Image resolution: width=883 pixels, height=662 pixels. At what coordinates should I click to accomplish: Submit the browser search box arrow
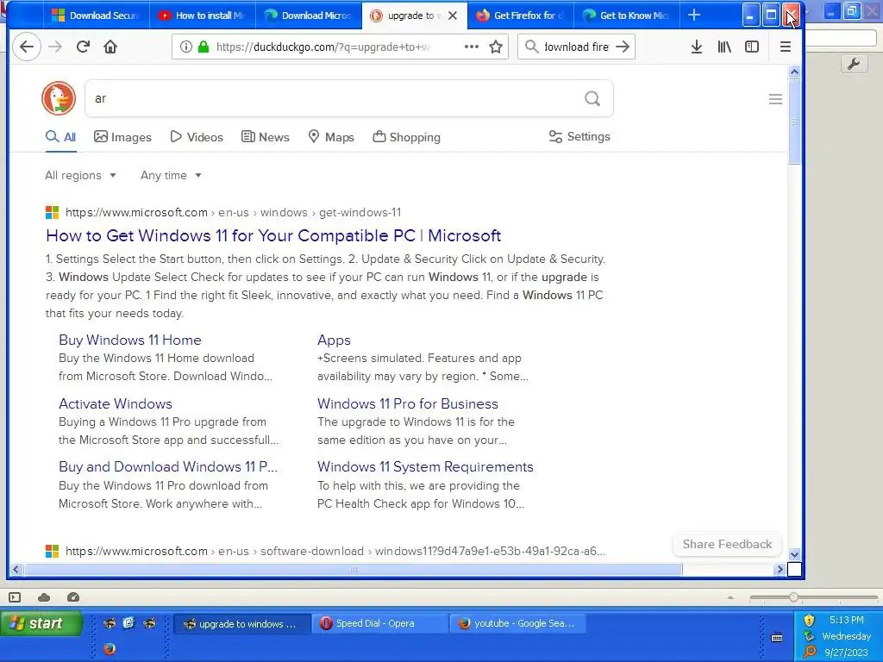pos(623,47)
